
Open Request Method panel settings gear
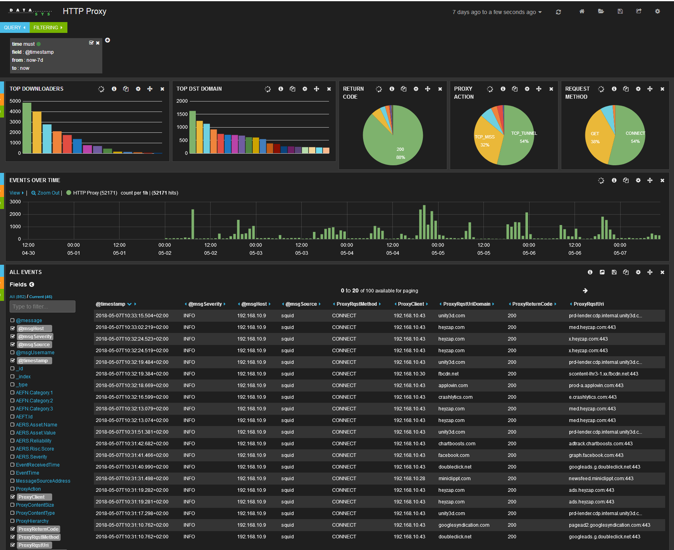pos(638,89)
